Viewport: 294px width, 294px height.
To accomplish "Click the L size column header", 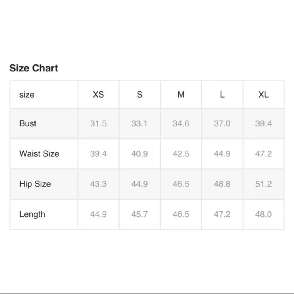I will tap(222, 95).
